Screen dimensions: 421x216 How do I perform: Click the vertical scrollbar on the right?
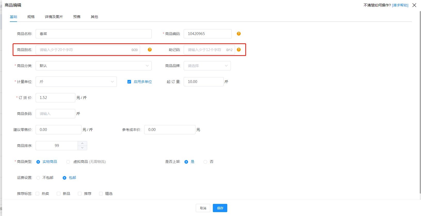[420, 103]
